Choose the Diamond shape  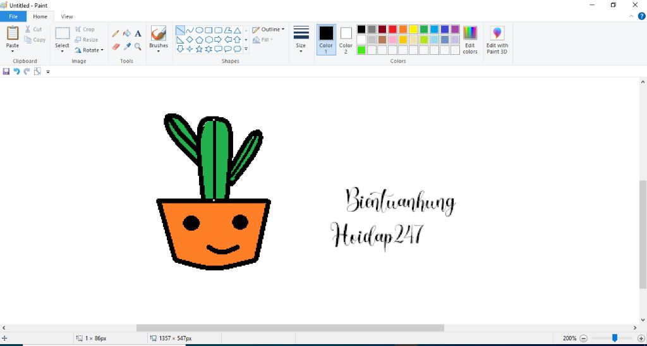pos(190,40)
